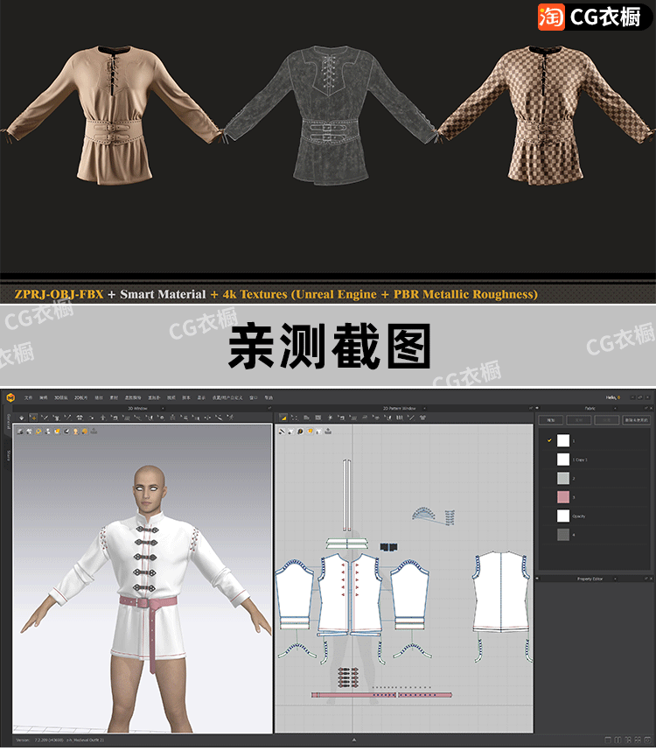Image resolution: width=656 pixels, height=751 pixels.
Task: Select pink fabric swatch named 3
Action: [563, 497]
